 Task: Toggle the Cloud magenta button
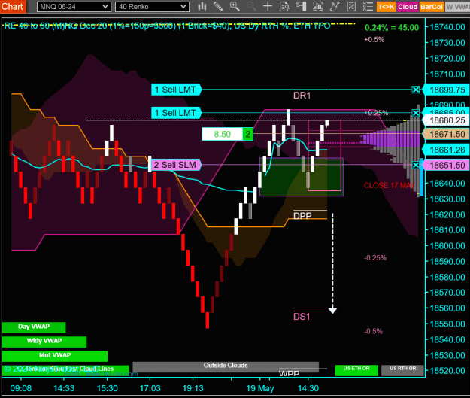(x=408, y=7)
